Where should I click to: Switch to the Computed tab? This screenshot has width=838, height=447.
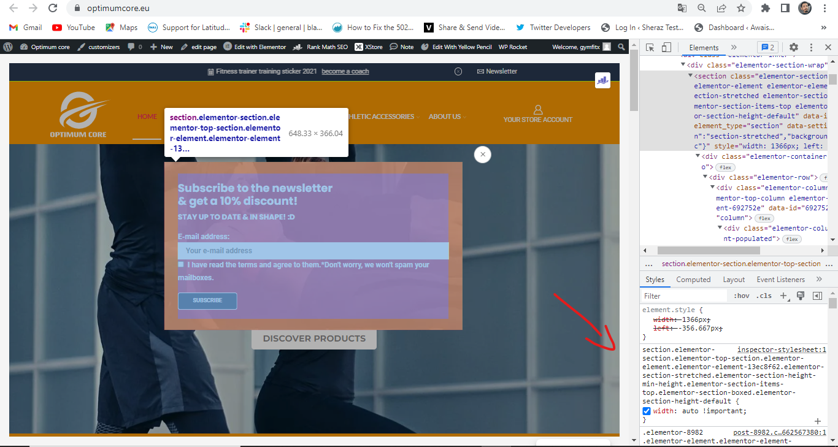click(693, 280)
